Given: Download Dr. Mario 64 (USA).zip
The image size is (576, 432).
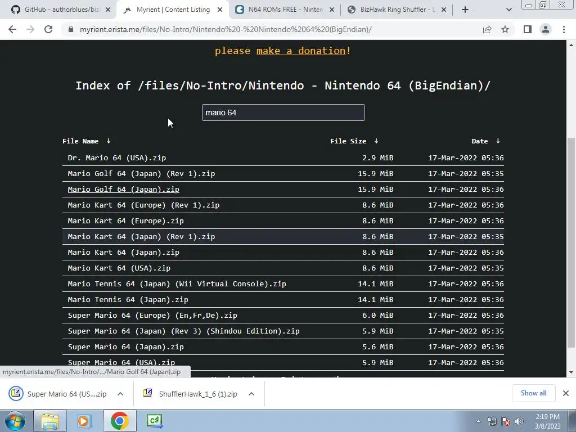Looking at the screenshot, I should click(x=117, y=158).
